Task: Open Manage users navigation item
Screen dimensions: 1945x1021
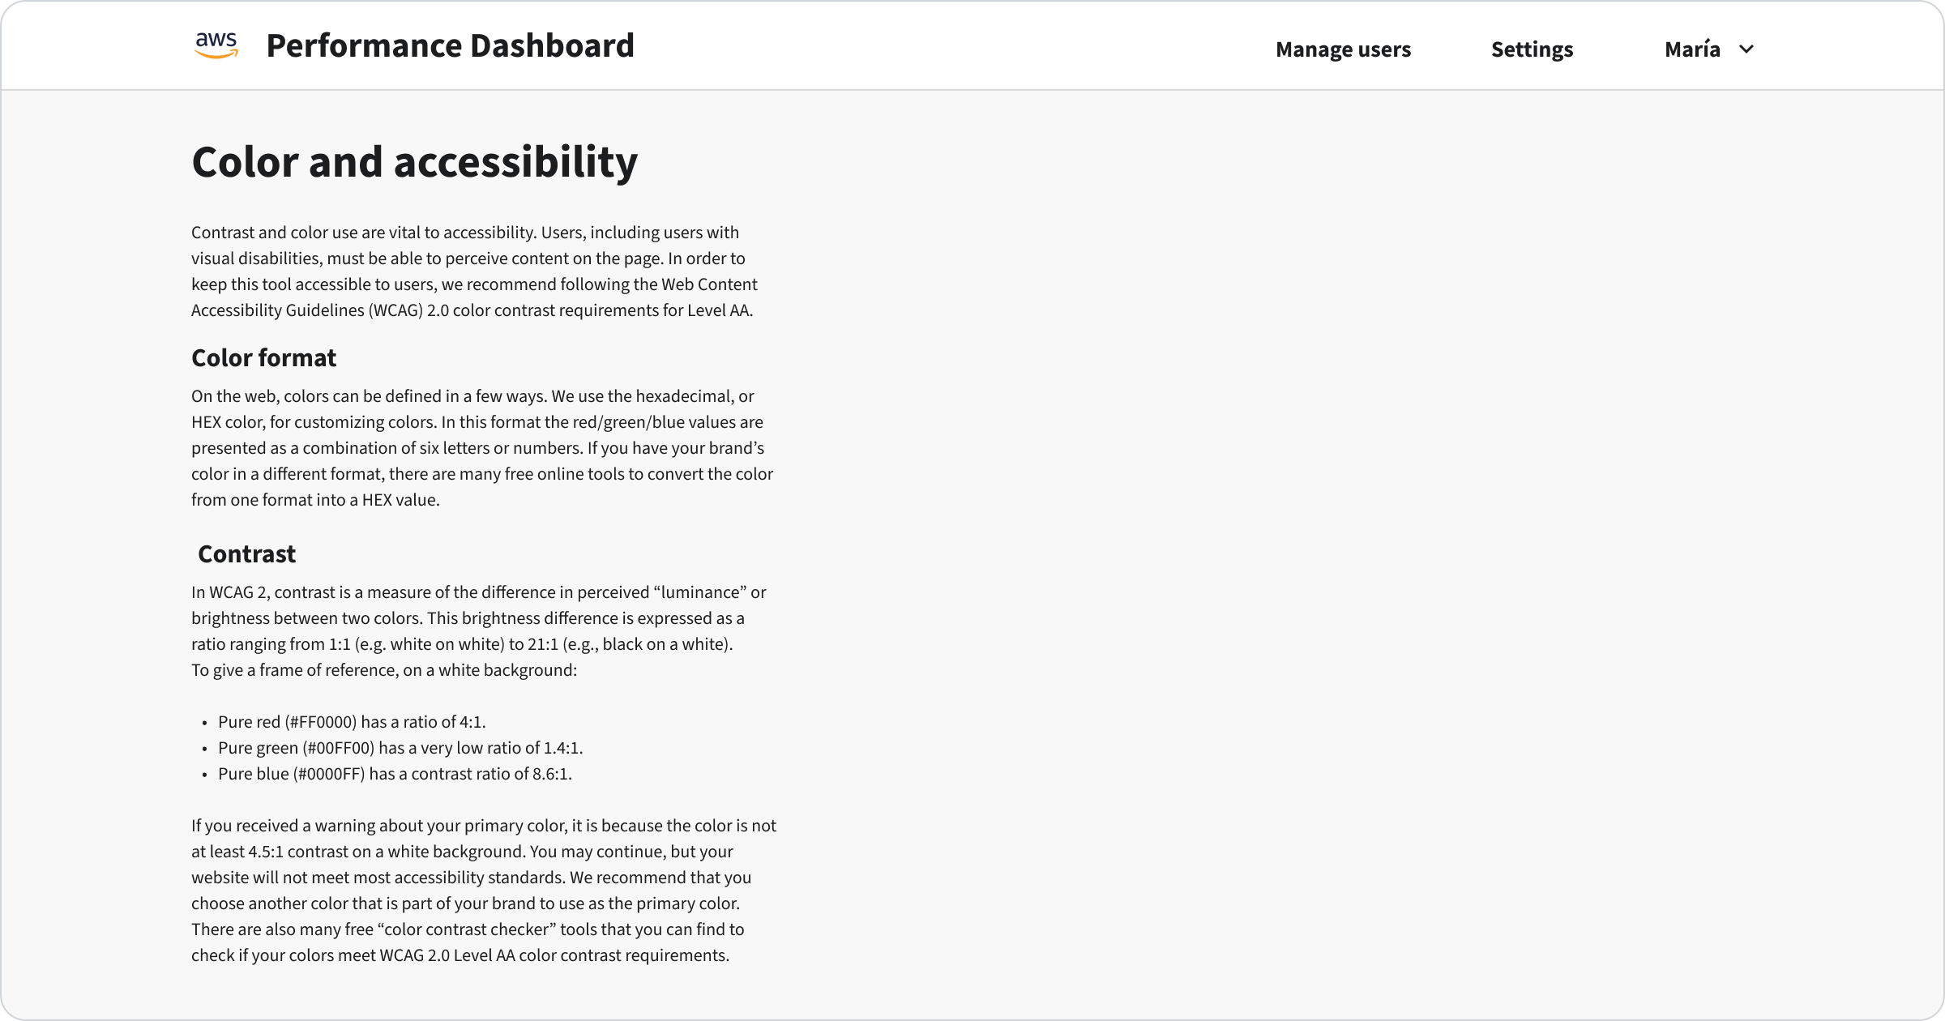Action: [x=1343, y=49]
